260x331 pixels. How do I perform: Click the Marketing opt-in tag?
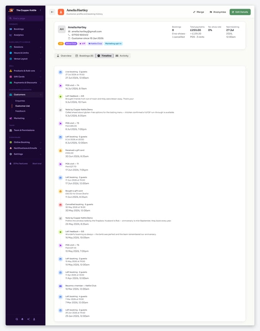tap(113, 44)
